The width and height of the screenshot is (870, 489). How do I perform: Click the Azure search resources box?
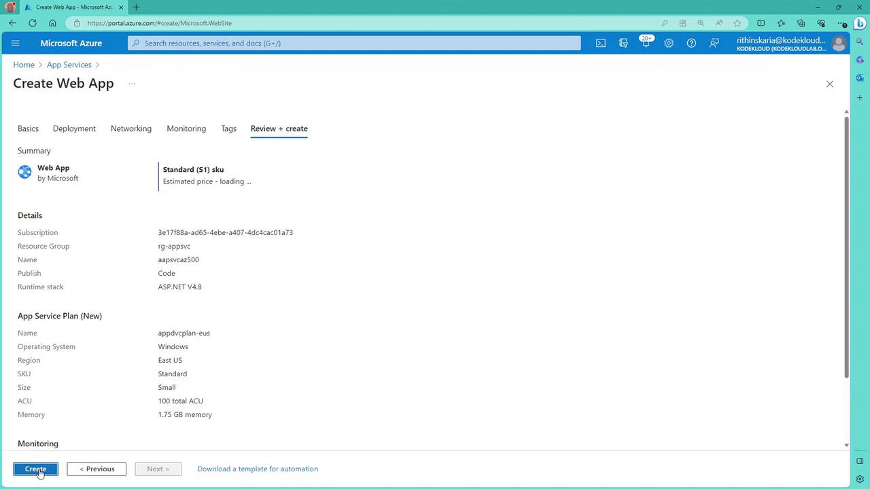click(354, 43)
